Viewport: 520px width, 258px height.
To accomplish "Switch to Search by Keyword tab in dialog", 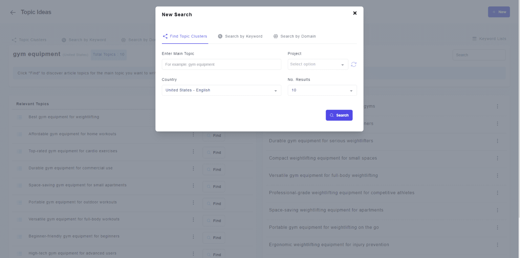I will [x=240, y=37].
